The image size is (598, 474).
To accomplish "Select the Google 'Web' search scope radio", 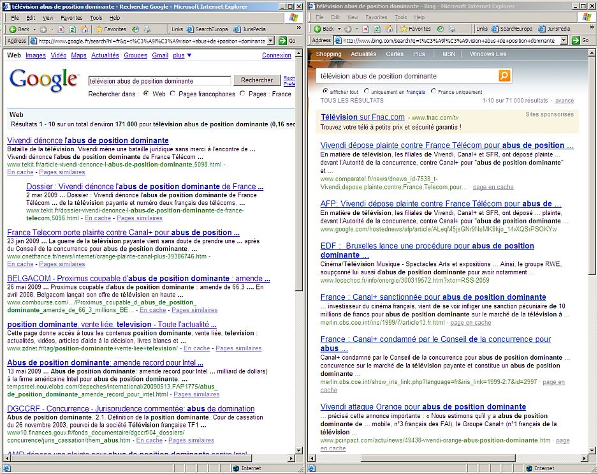I will (x=146, y=94).
